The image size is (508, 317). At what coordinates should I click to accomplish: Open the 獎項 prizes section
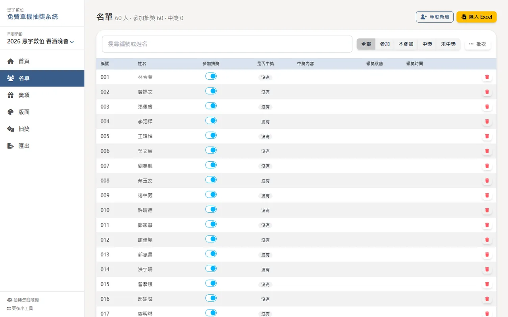[x=42, y=95]
